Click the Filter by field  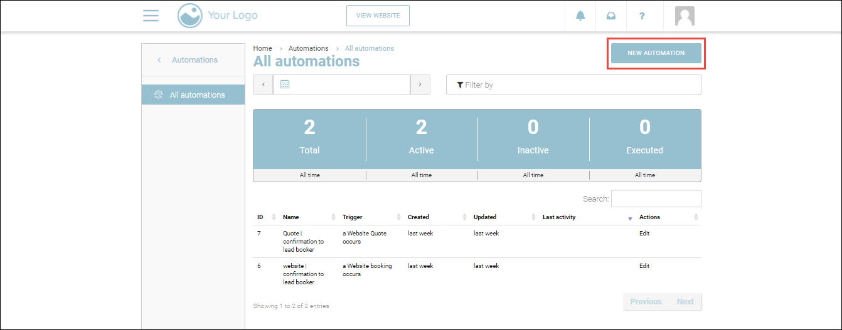click(x=573, y=85)
